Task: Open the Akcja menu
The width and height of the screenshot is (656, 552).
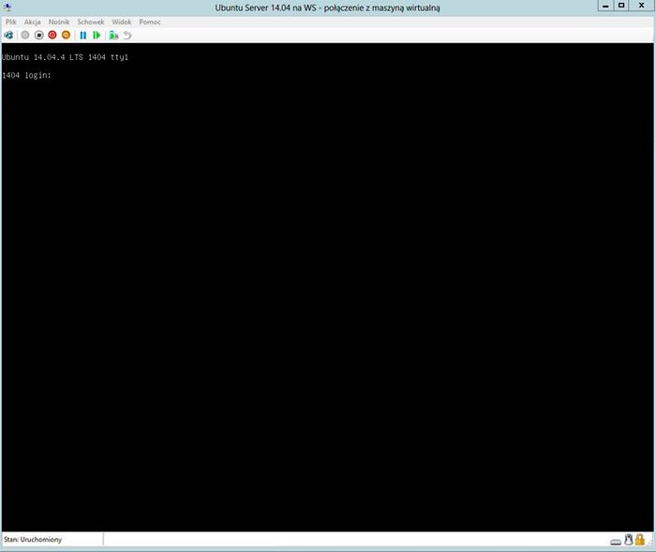Action: [32, 22]
